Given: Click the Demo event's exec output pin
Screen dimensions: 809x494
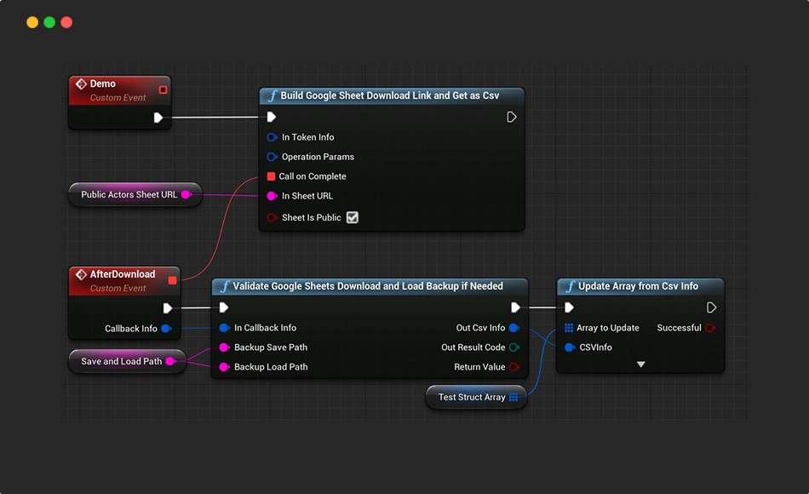Looking at the screenshot, I should tap(158, 118).
